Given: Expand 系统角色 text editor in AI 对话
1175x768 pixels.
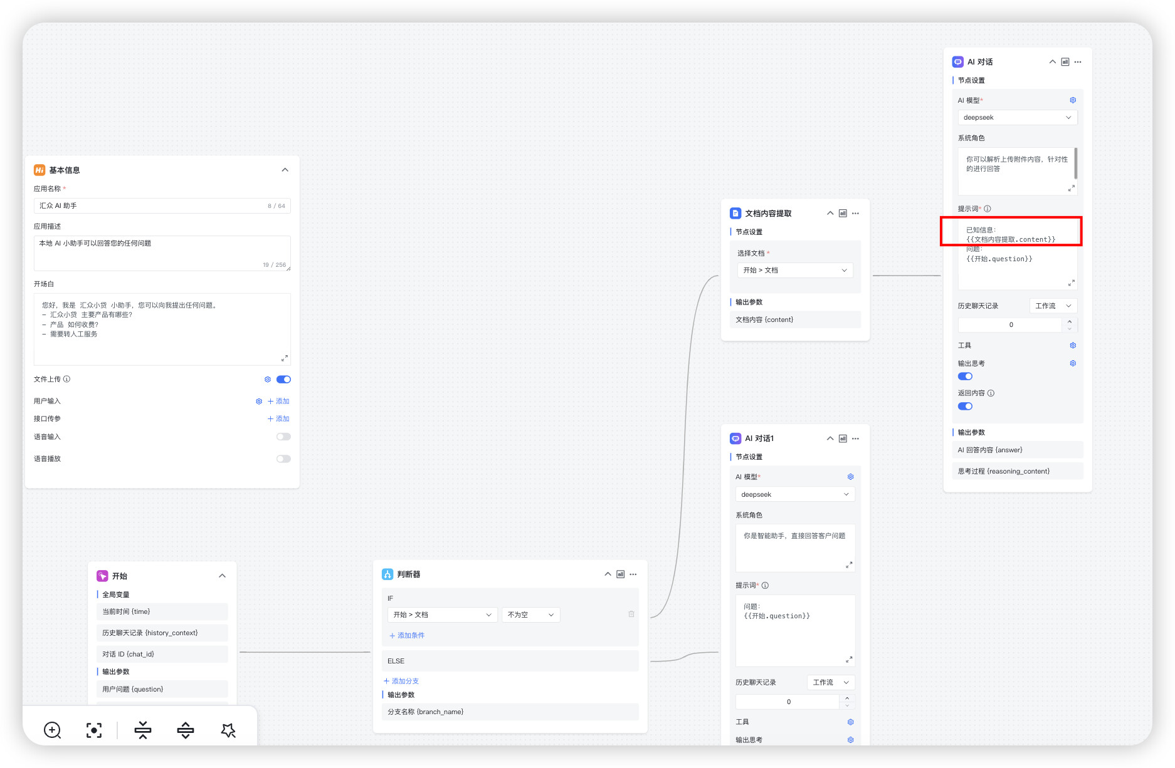Looking at the screenshot, I should click(x=1072, y=188).
